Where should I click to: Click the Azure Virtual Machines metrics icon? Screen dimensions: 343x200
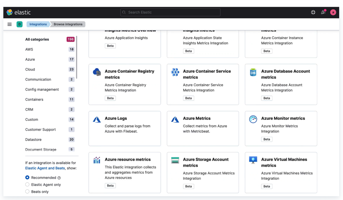[x=253, y=160]
